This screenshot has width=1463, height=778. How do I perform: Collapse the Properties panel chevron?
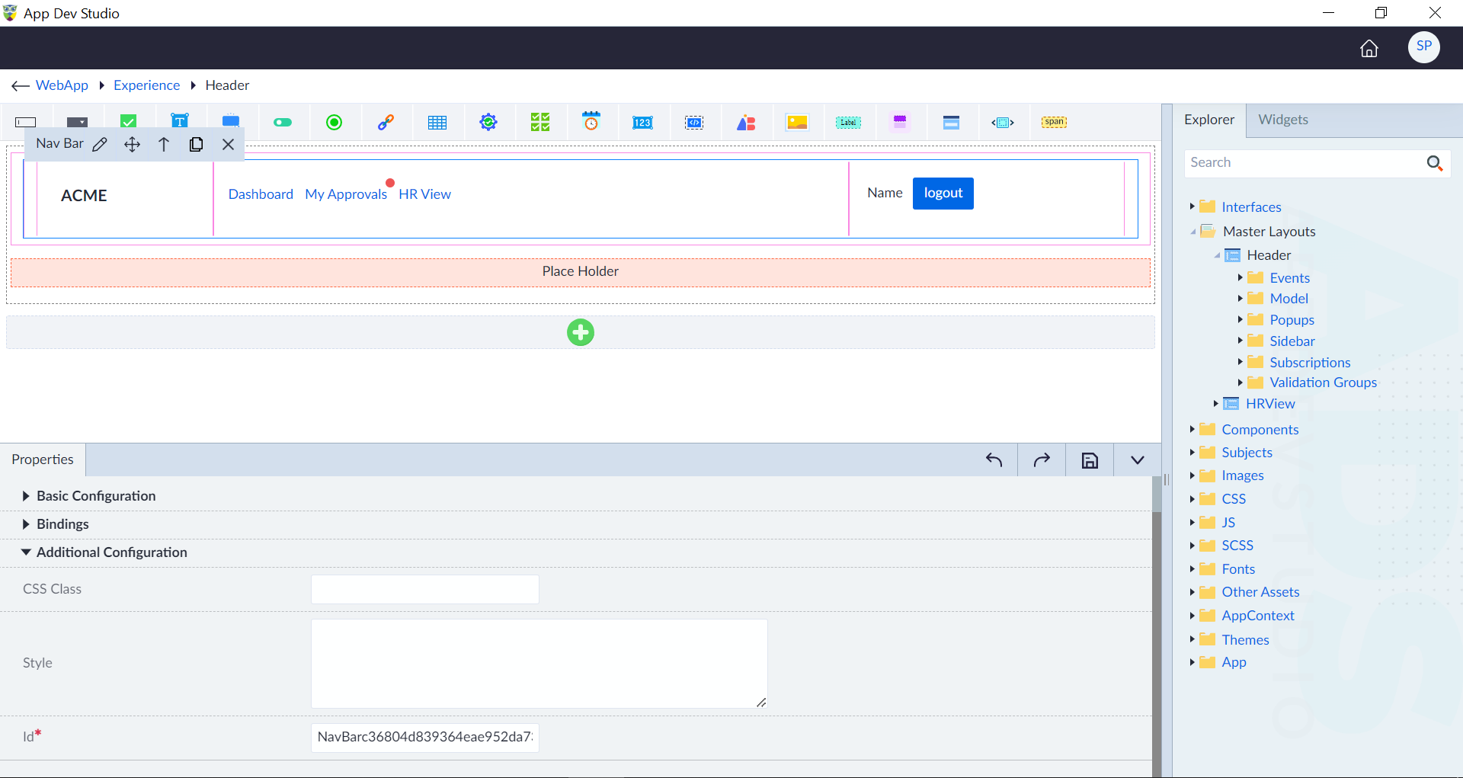(x=1138, y=460)
